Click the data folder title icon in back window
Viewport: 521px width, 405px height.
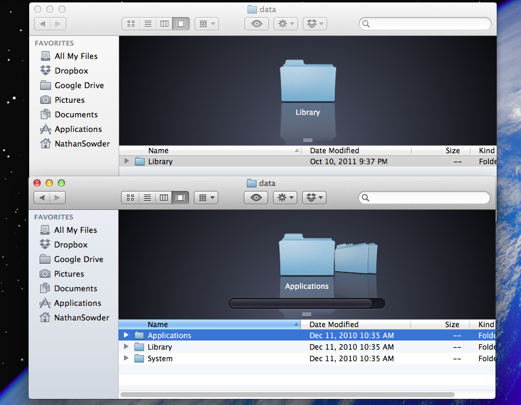click(252, 9)
